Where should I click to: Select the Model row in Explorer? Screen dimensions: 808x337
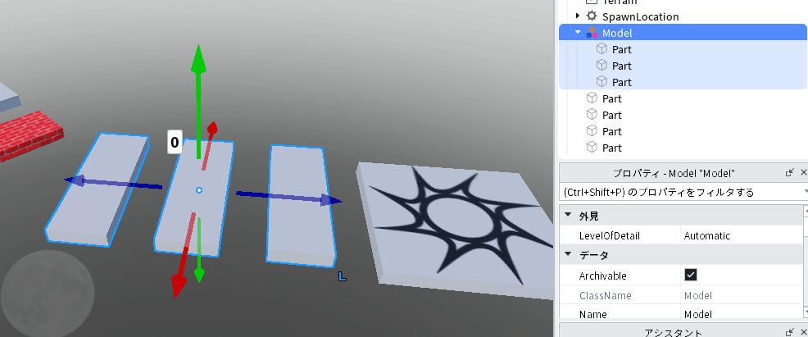pyautogui.click(x=683, y=33)
